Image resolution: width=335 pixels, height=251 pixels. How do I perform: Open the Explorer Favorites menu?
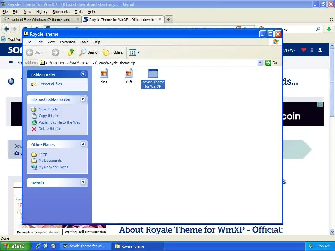pyautogui.click(x=67, y=42)
